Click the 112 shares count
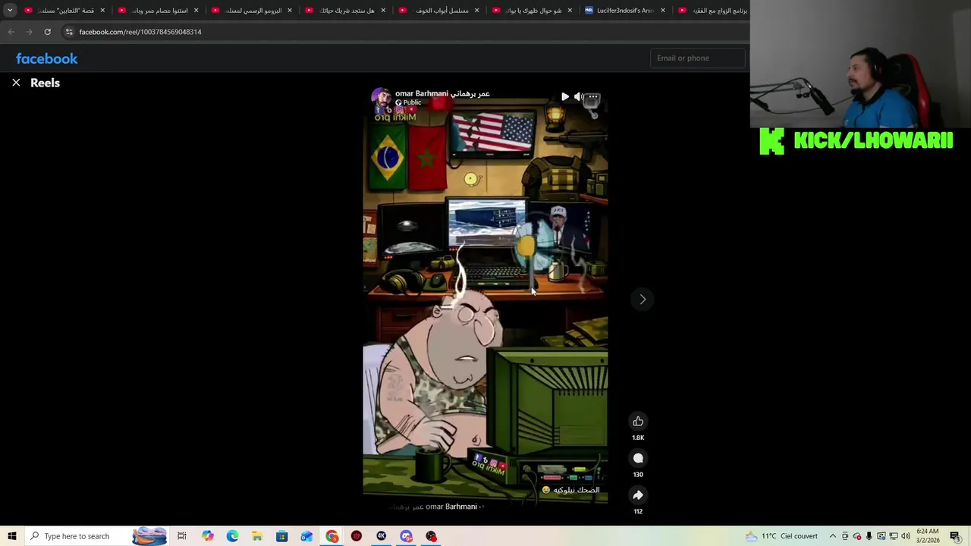971x546 pixels. 638,511
